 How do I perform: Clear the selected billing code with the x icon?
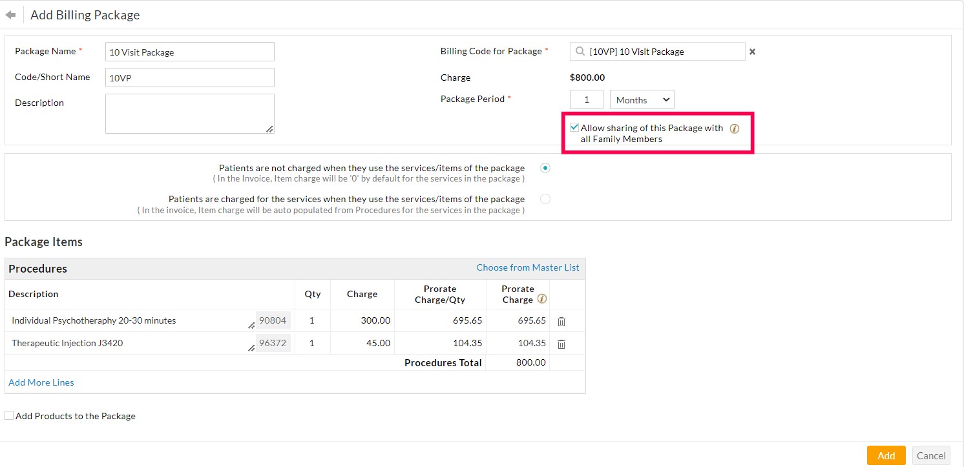752,52
